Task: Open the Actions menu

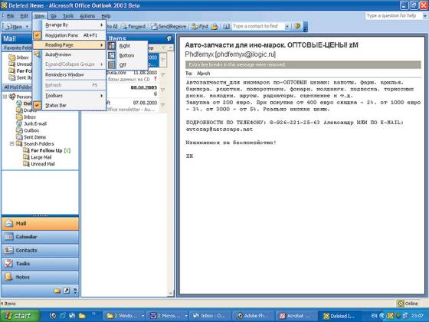Action: pos(87,16)
